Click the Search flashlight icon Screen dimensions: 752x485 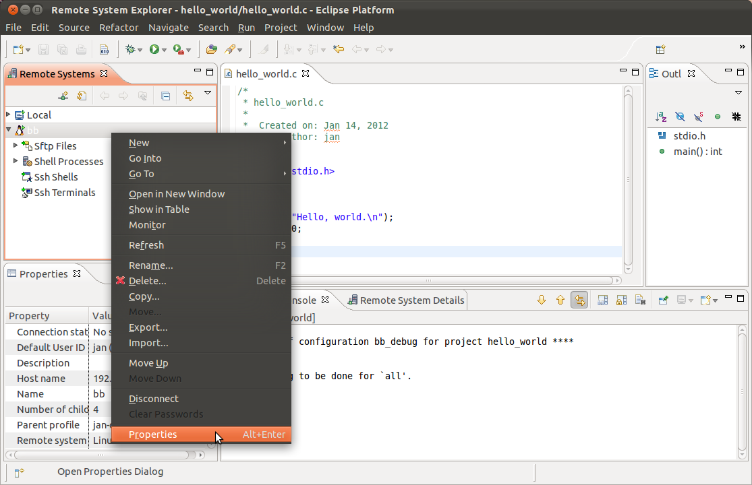point(231,49)
